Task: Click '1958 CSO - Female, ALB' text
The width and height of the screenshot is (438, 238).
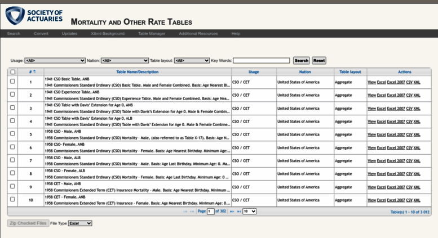Action: [x=65, y=171]
